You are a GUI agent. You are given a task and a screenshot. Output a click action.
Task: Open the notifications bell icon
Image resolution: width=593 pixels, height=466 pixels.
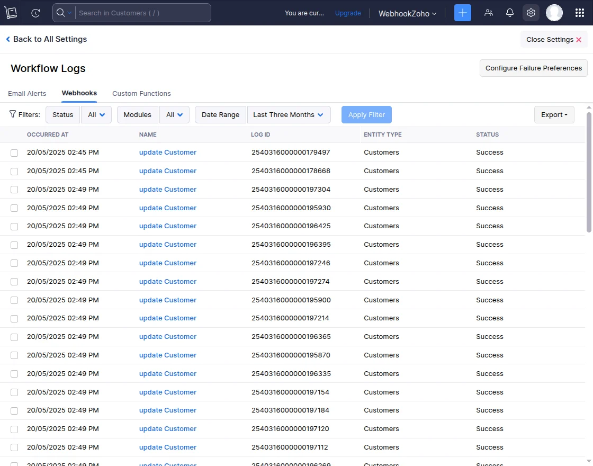point(509,12)
